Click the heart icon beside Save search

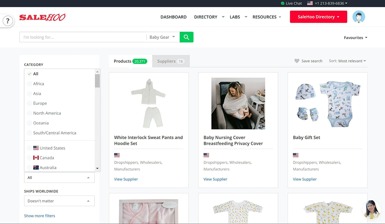click(x=297, y=61)
